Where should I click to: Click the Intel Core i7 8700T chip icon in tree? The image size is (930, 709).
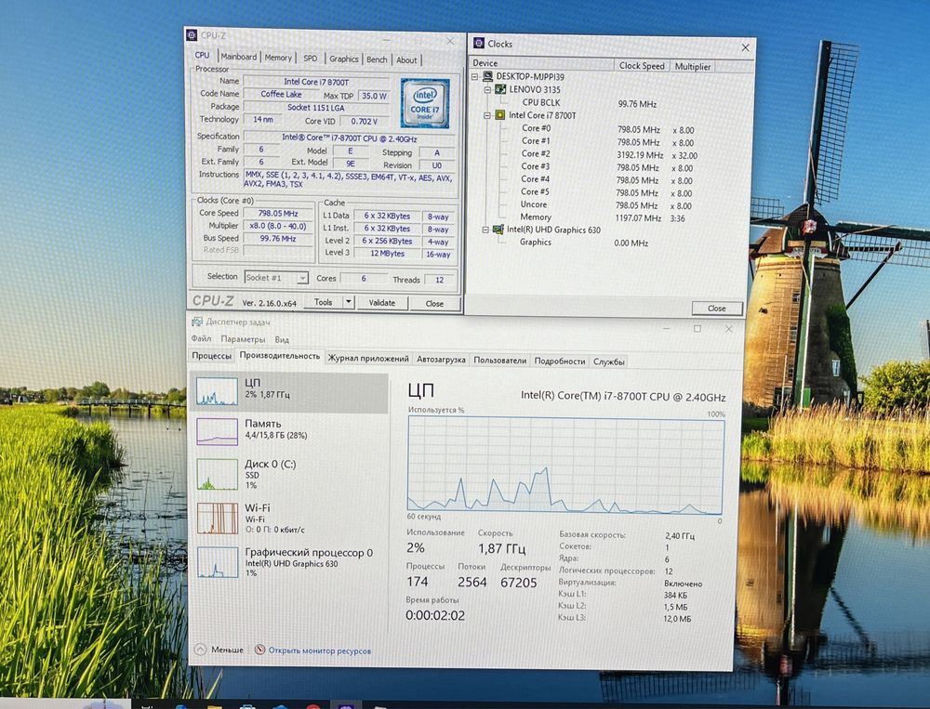point(500,115)
